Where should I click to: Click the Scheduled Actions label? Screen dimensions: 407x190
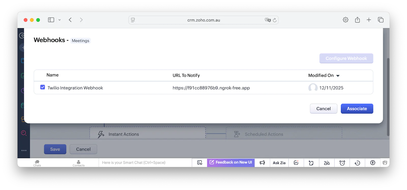(264, 134)
